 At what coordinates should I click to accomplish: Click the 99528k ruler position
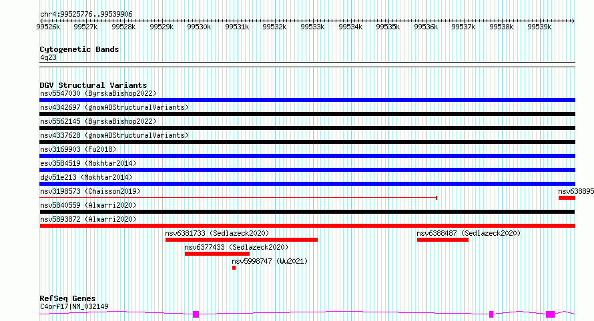[123, 27]
